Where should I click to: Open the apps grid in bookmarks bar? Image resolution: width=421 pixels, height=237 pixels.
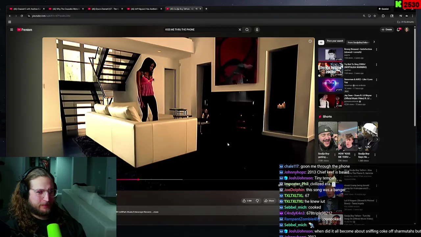tap(10, 22)
